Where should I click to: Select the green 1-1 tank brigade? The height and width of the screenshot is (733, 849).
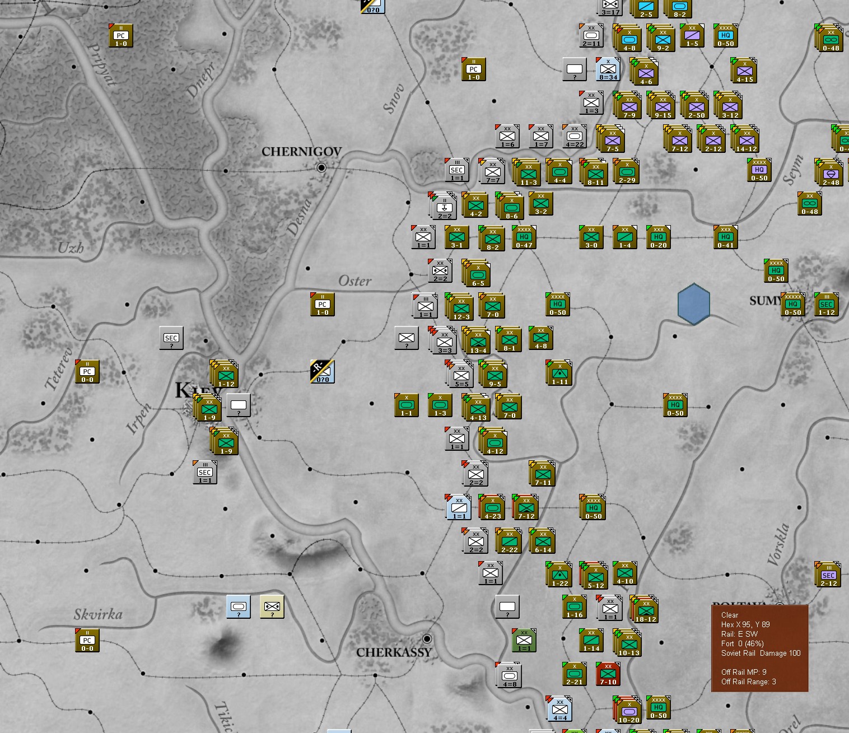(407, 405)
